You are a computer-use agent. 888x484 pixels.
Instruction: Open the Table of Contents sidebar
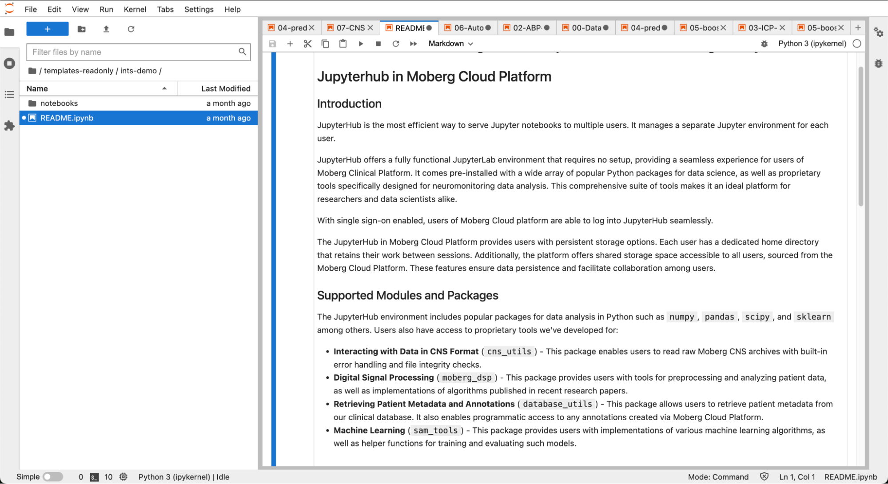point(9,95)
